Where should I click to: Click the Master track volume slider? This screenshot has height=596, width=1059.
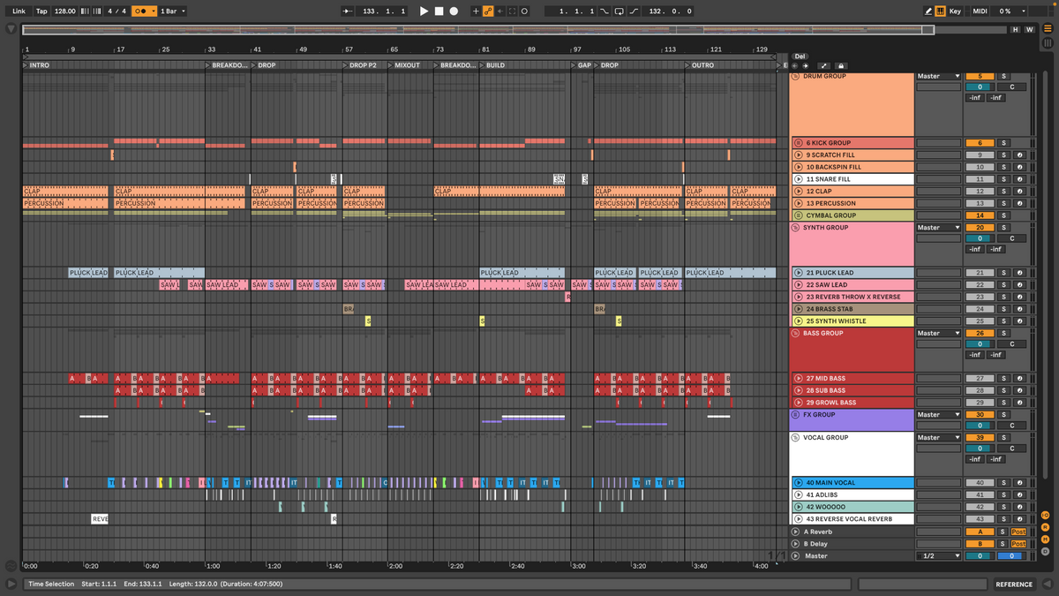[x=979, y=556]
